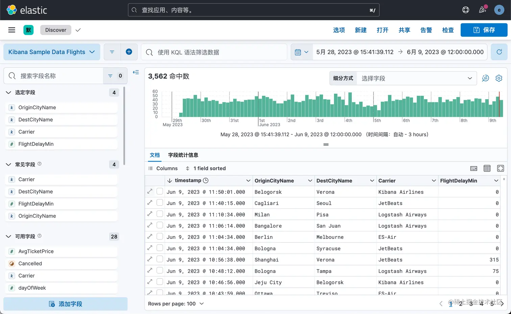511x314 pixels.
Task: Click the timestamp clock icon in header
Action: point(205,180)
